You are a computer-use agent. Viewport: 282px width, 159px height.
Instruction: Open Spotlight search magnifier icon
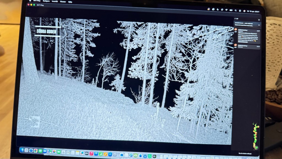pos(235,10)
